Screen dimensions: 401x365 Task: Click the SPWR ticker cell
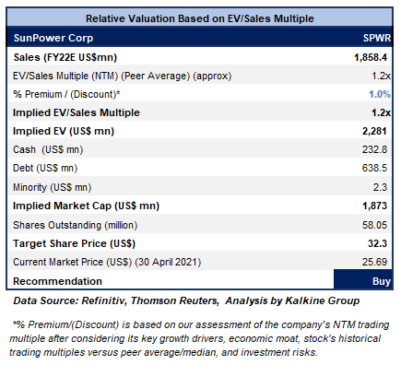click(377, 38)
